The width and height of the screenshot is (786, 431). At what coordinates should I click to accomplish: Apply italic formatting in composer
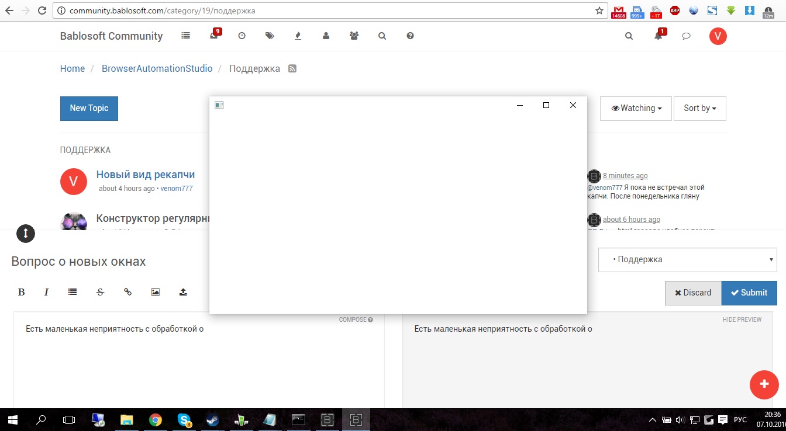(x=46, y=292)
